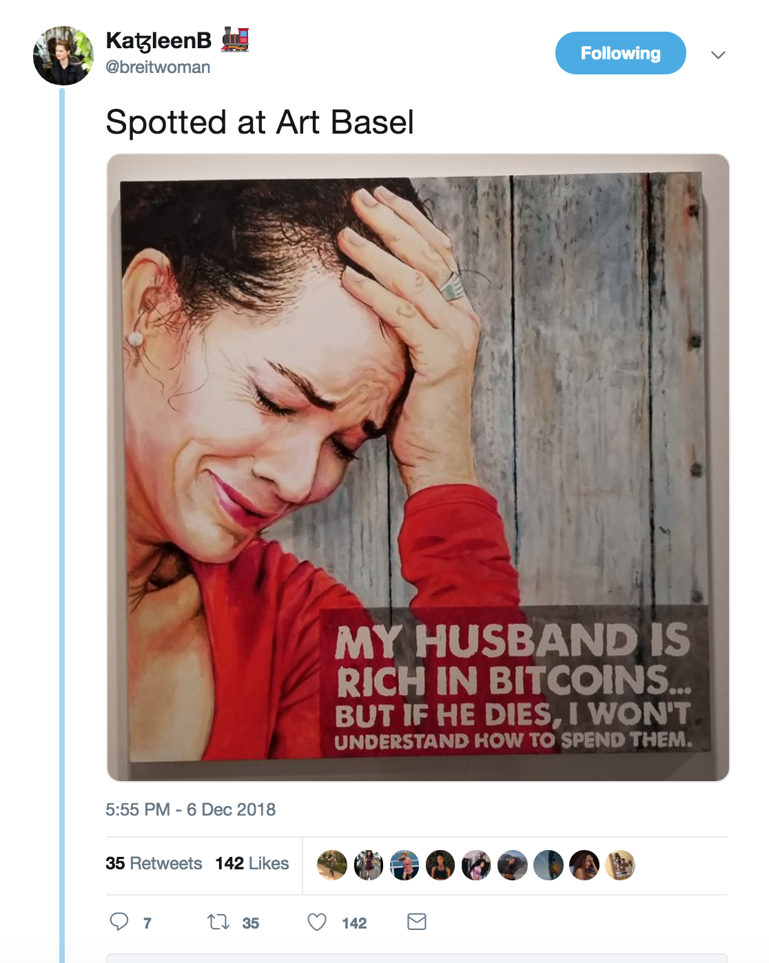This screenshot has width=769, height=963.
Task: Click the blue-toned seventh liker avatar
Action: pyautogui.click(x=548, y=865)
